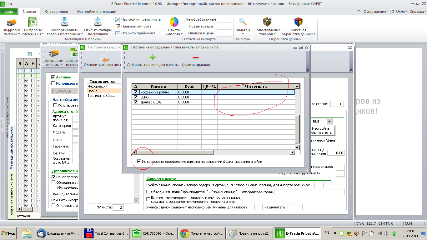Screen dimensions: 427x240
Task: Check Объединять поля "Производитель" и "Наименование"
Action: click(x=148, y=192)
